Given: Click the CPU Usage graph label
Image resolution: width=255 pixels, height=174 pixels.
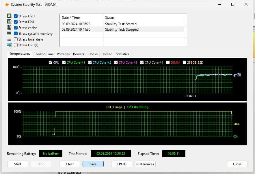Looking at the screenshot, I should 114,107.
